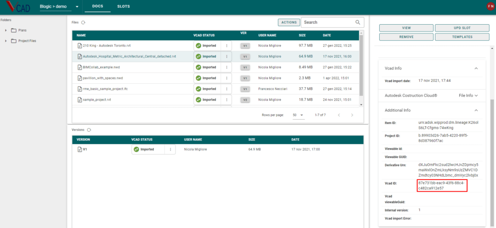Click the refresh icon next to Files
Screen dimensions: 496x228
coord(83,22)
